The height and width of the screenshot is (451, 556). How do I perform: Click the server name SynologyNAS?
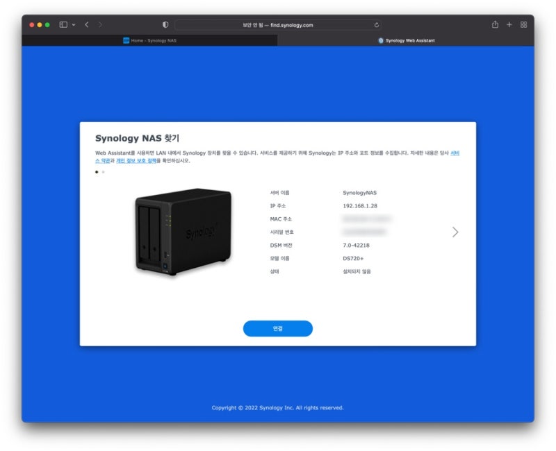(359, 193)
